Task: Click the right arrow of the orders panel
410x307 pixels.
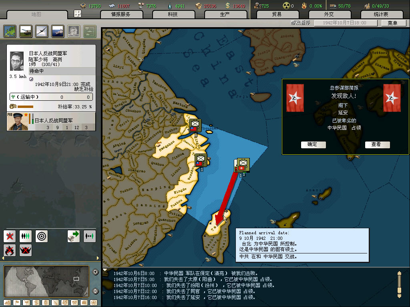Action: point(98,259)
